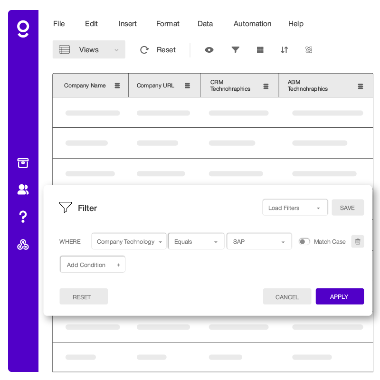The width and height of the screenshot is (380, 380).
Task: Click the APPLY button
Action: coord(339,296)
